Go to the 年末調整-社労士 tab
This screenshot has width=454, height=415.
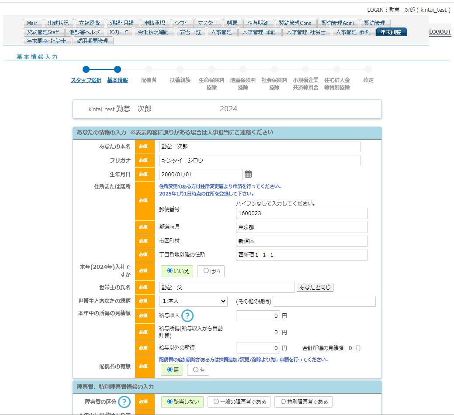46,41
